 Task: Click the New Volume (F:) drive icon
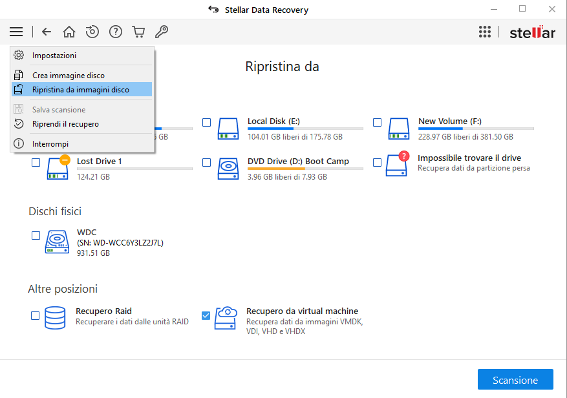pyautogui.click(x=399, y=129)
